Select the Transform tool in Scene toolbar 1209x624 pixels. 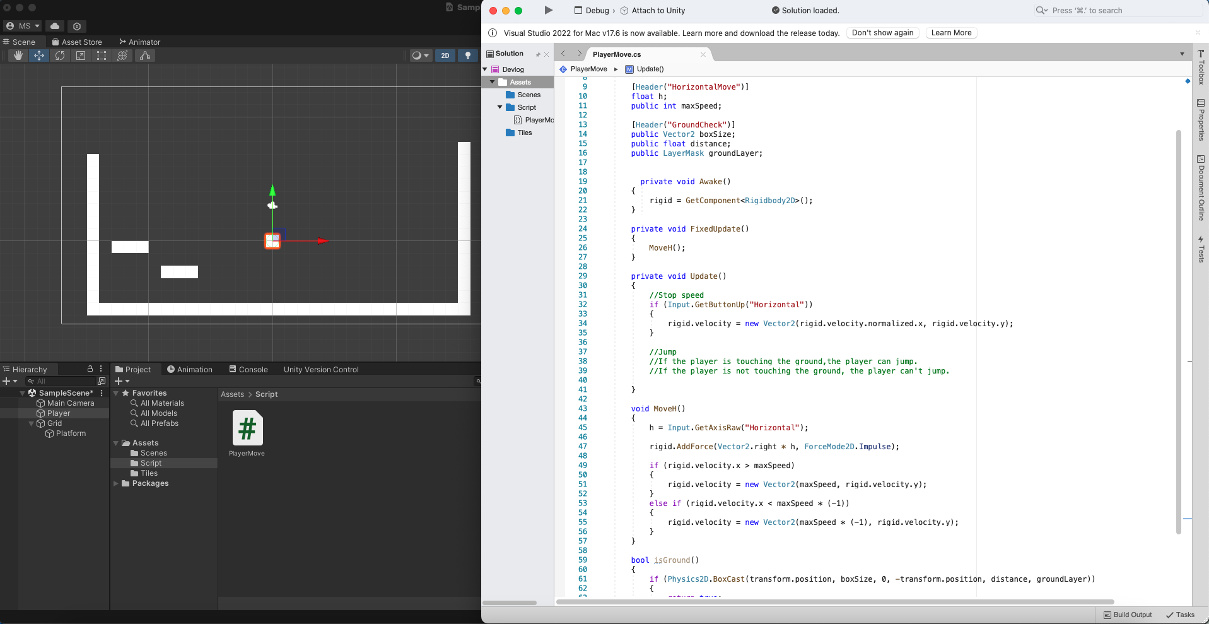pyautogui.click(x=122, y=56)
